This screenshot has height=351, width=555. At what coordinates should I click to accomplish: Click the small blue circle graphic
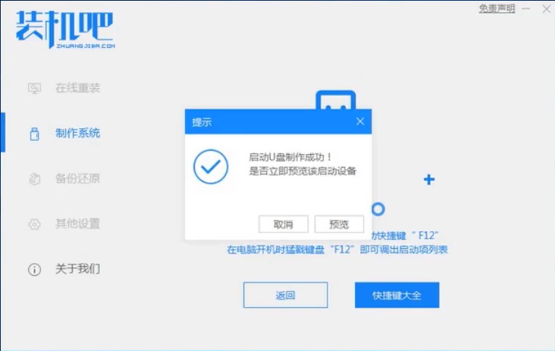click(x=378, y=209)
